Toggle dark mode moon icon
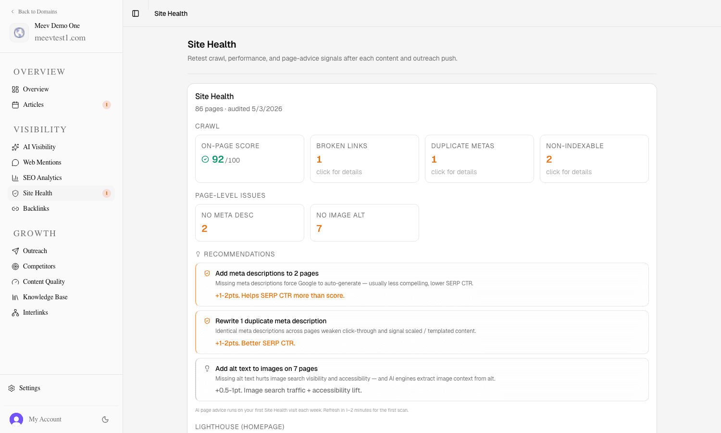Viewport: 721px width, 433px height. pyautogui.click(x=105, y=420)
